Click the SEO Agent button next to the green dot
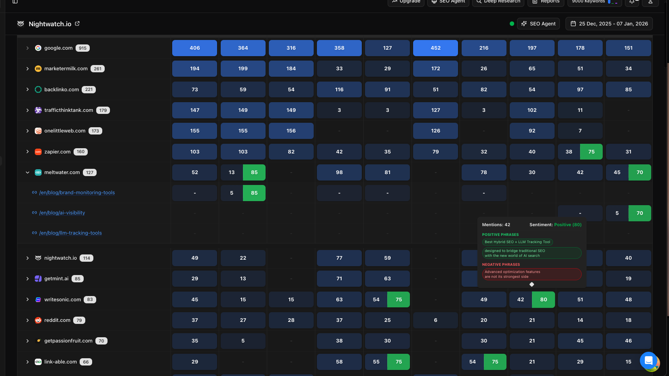This screenshot has height=376, width=669. click(539, 24)
